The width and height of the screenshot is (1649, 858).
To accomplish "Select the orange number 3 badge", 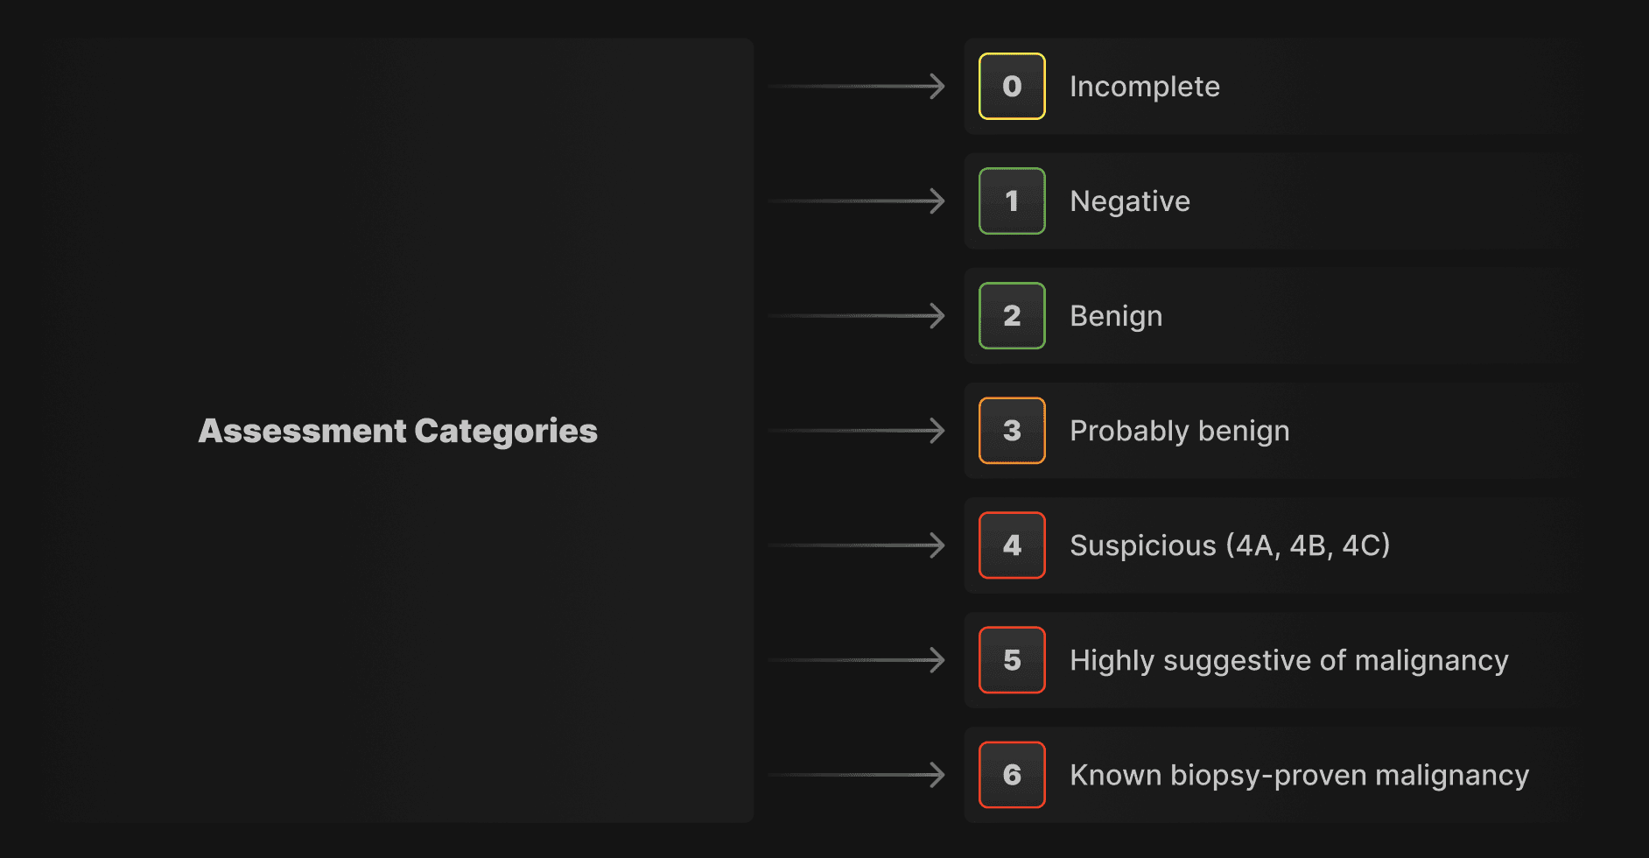I will click(1012, 431).
